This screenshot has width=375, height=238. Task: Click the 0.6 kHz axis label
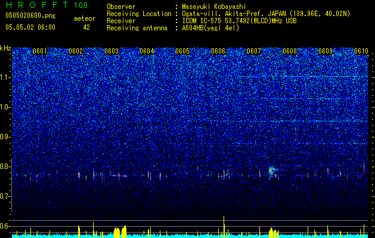click(x=5, y=226)
